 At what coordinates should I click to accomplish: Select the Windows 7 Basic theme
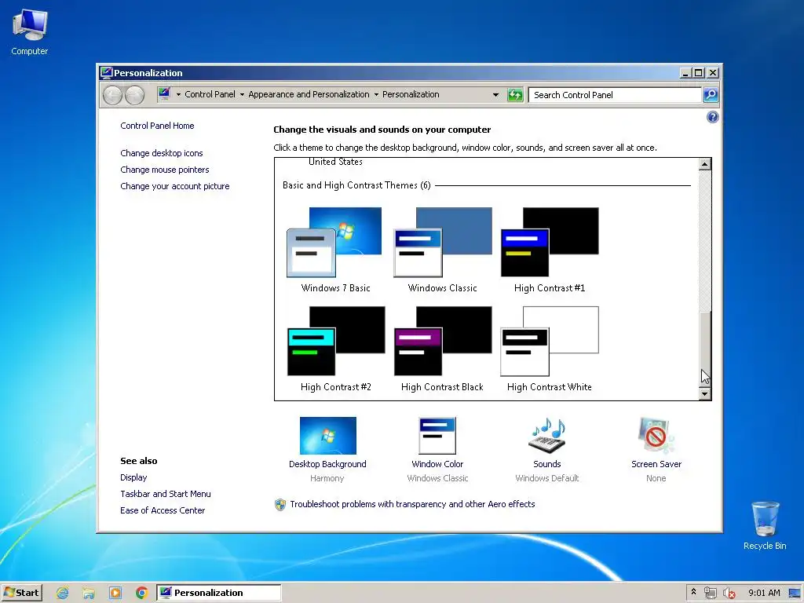(334, 250)
